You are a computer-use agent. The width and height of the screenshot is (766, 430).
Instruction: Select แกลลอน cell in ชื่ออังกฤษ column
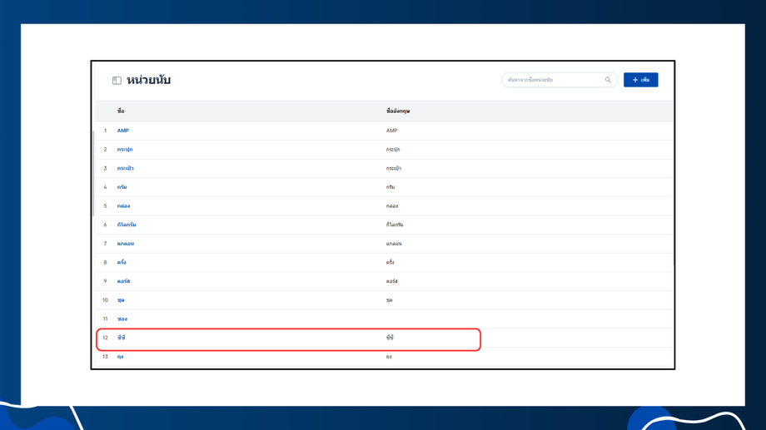[x=394, y=244]
